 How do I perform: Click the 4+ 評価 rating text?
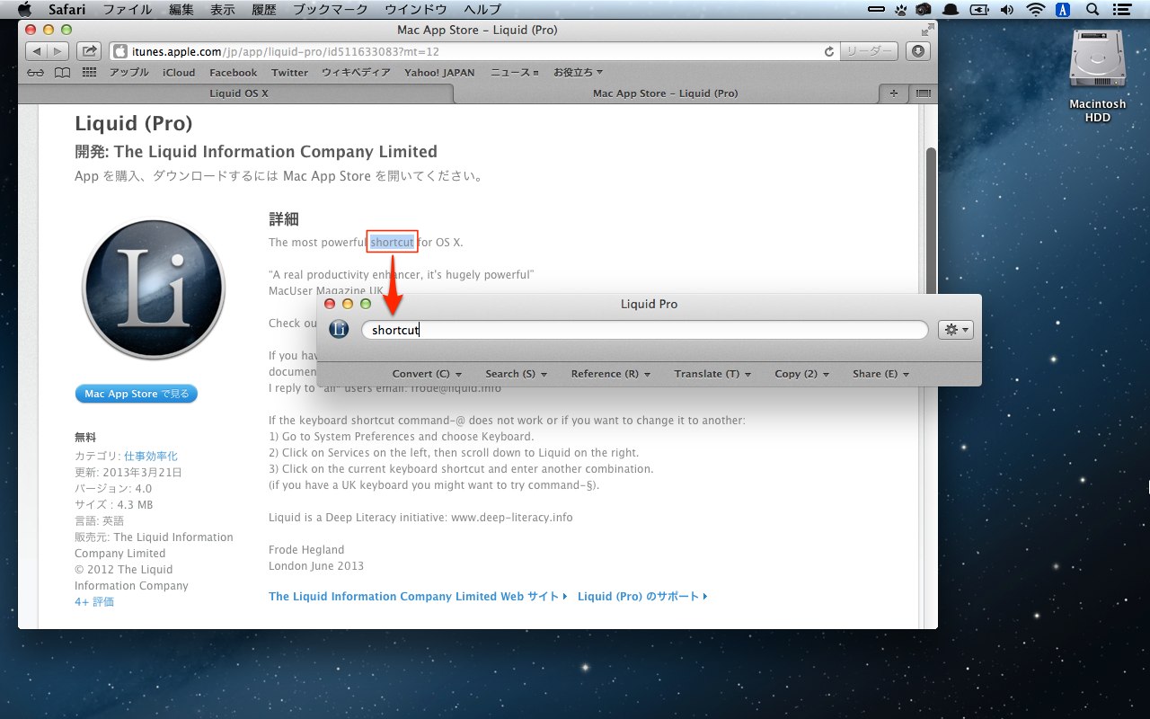[94, 601]
